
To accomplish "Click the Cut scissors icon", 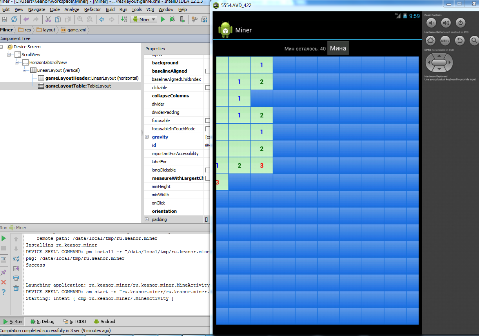I will pyautogui.click(x=48, y=19).
